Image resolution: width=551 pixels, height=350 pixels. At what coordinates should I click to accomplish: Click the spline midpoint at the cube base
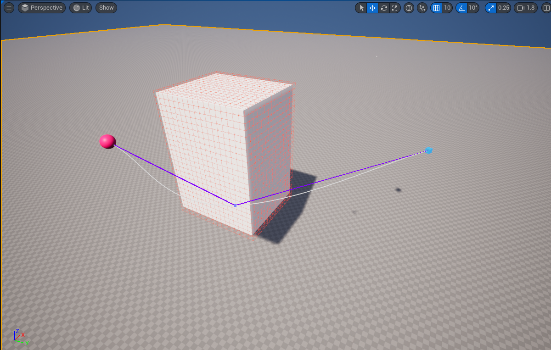coord(235,205)
